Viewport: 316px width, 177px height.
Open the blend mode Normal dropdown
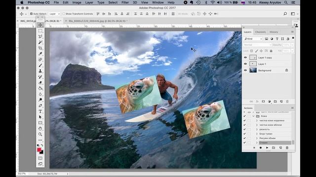pyautogui.click(x=257, y=45)
